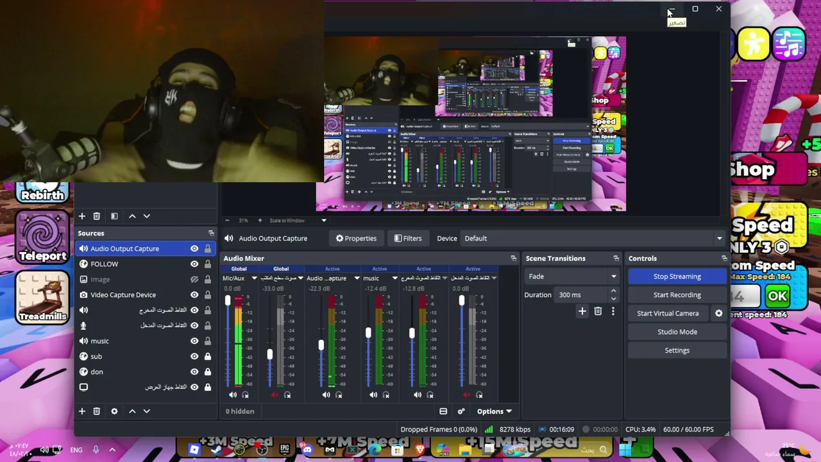Unlock the sub source
The image size is (821, 462).
[208, 356]
